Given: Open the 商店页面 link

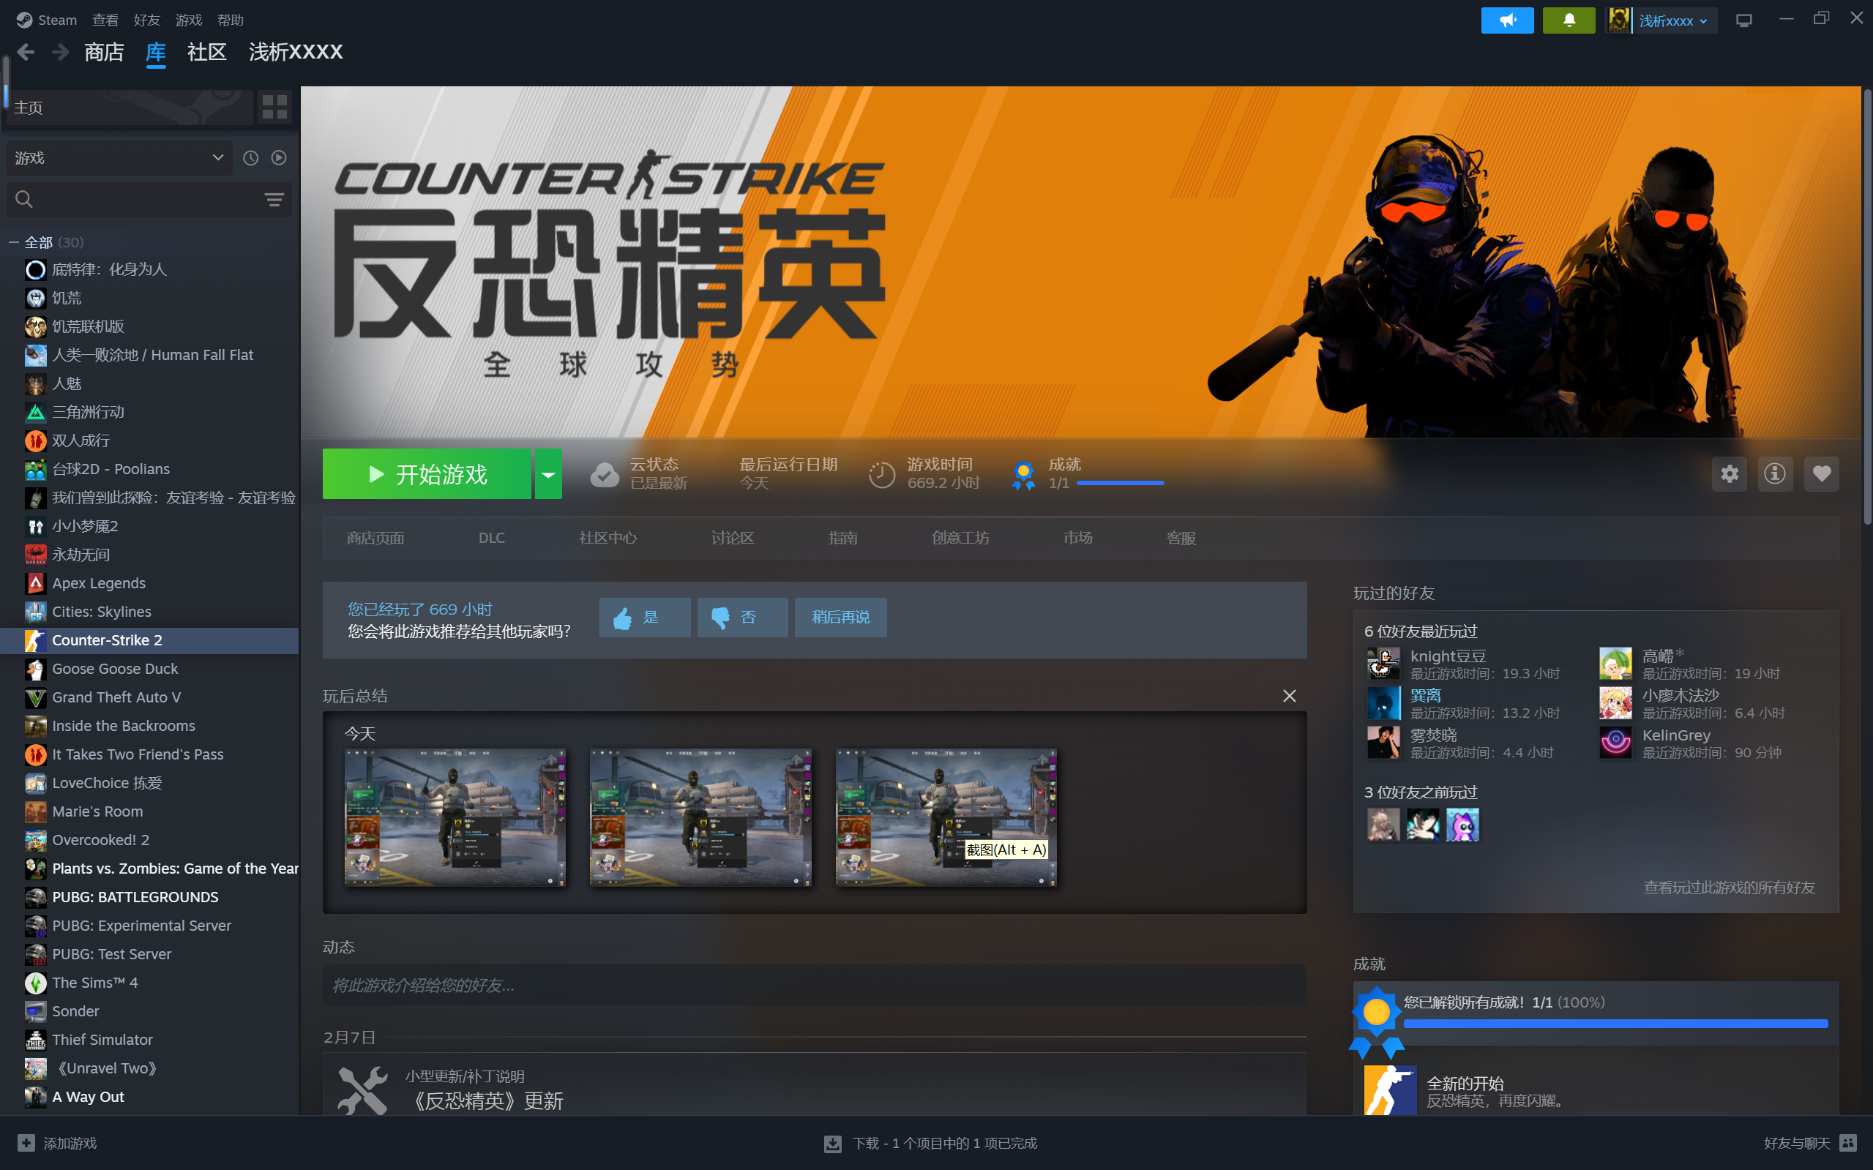Looking at the screenshot, I should coord(375,538).
